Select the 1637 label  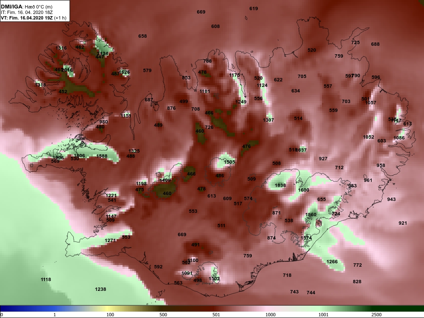[302, 150]
